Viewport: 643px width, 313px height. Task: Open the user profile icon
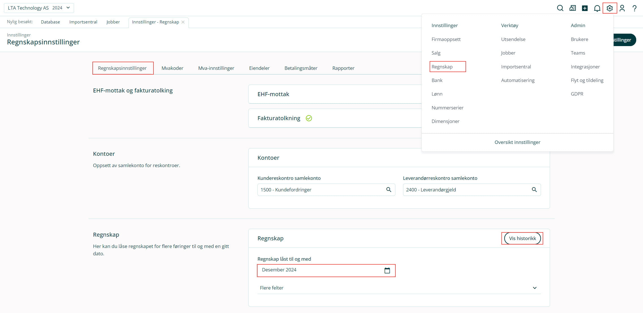(622, 8)
